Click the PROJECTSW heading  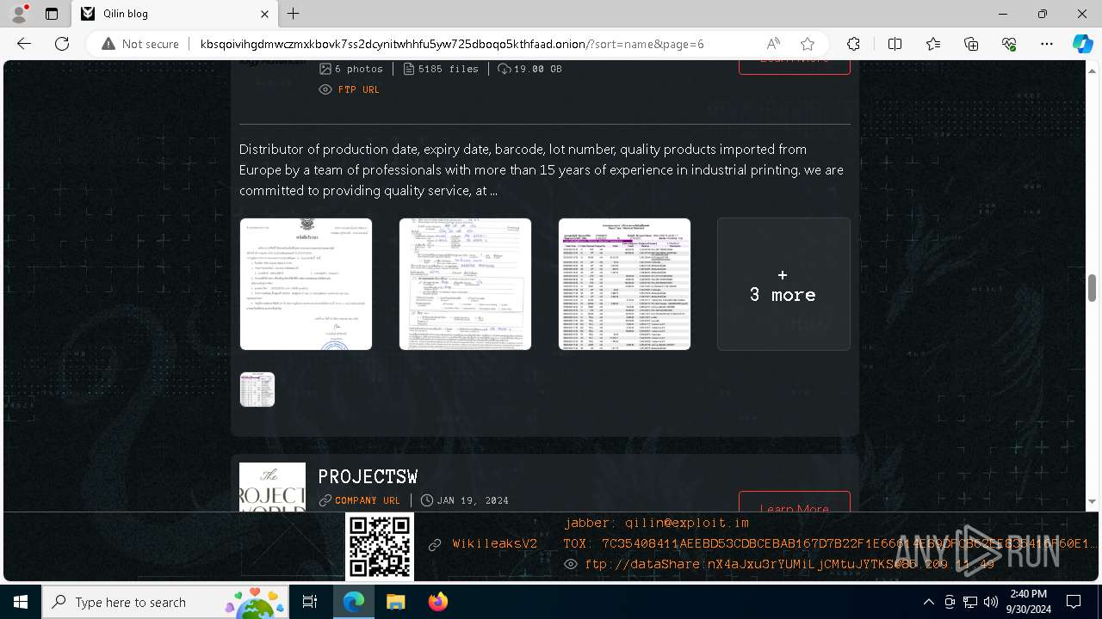368,476
